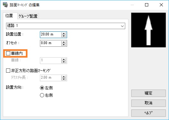
Task: Decrease オフセット value with down arrow
Action: point(64,44)
